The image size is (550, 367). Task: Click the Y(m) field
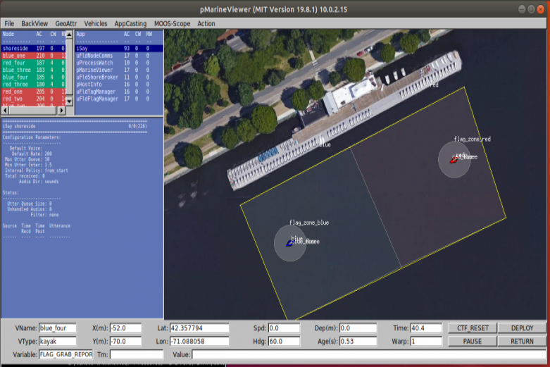pos(125,342)
